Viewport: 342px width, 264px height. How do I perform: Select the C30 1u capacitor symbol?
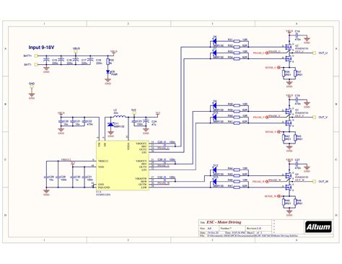coord(72,177)
